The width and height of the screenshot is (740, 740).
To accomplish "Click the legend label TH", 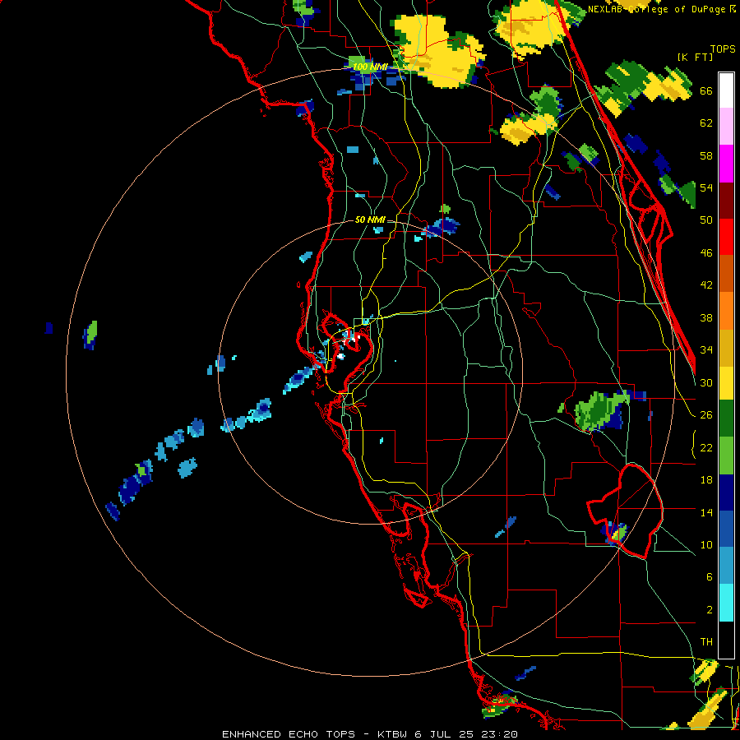I will click(x=706, y=642).
